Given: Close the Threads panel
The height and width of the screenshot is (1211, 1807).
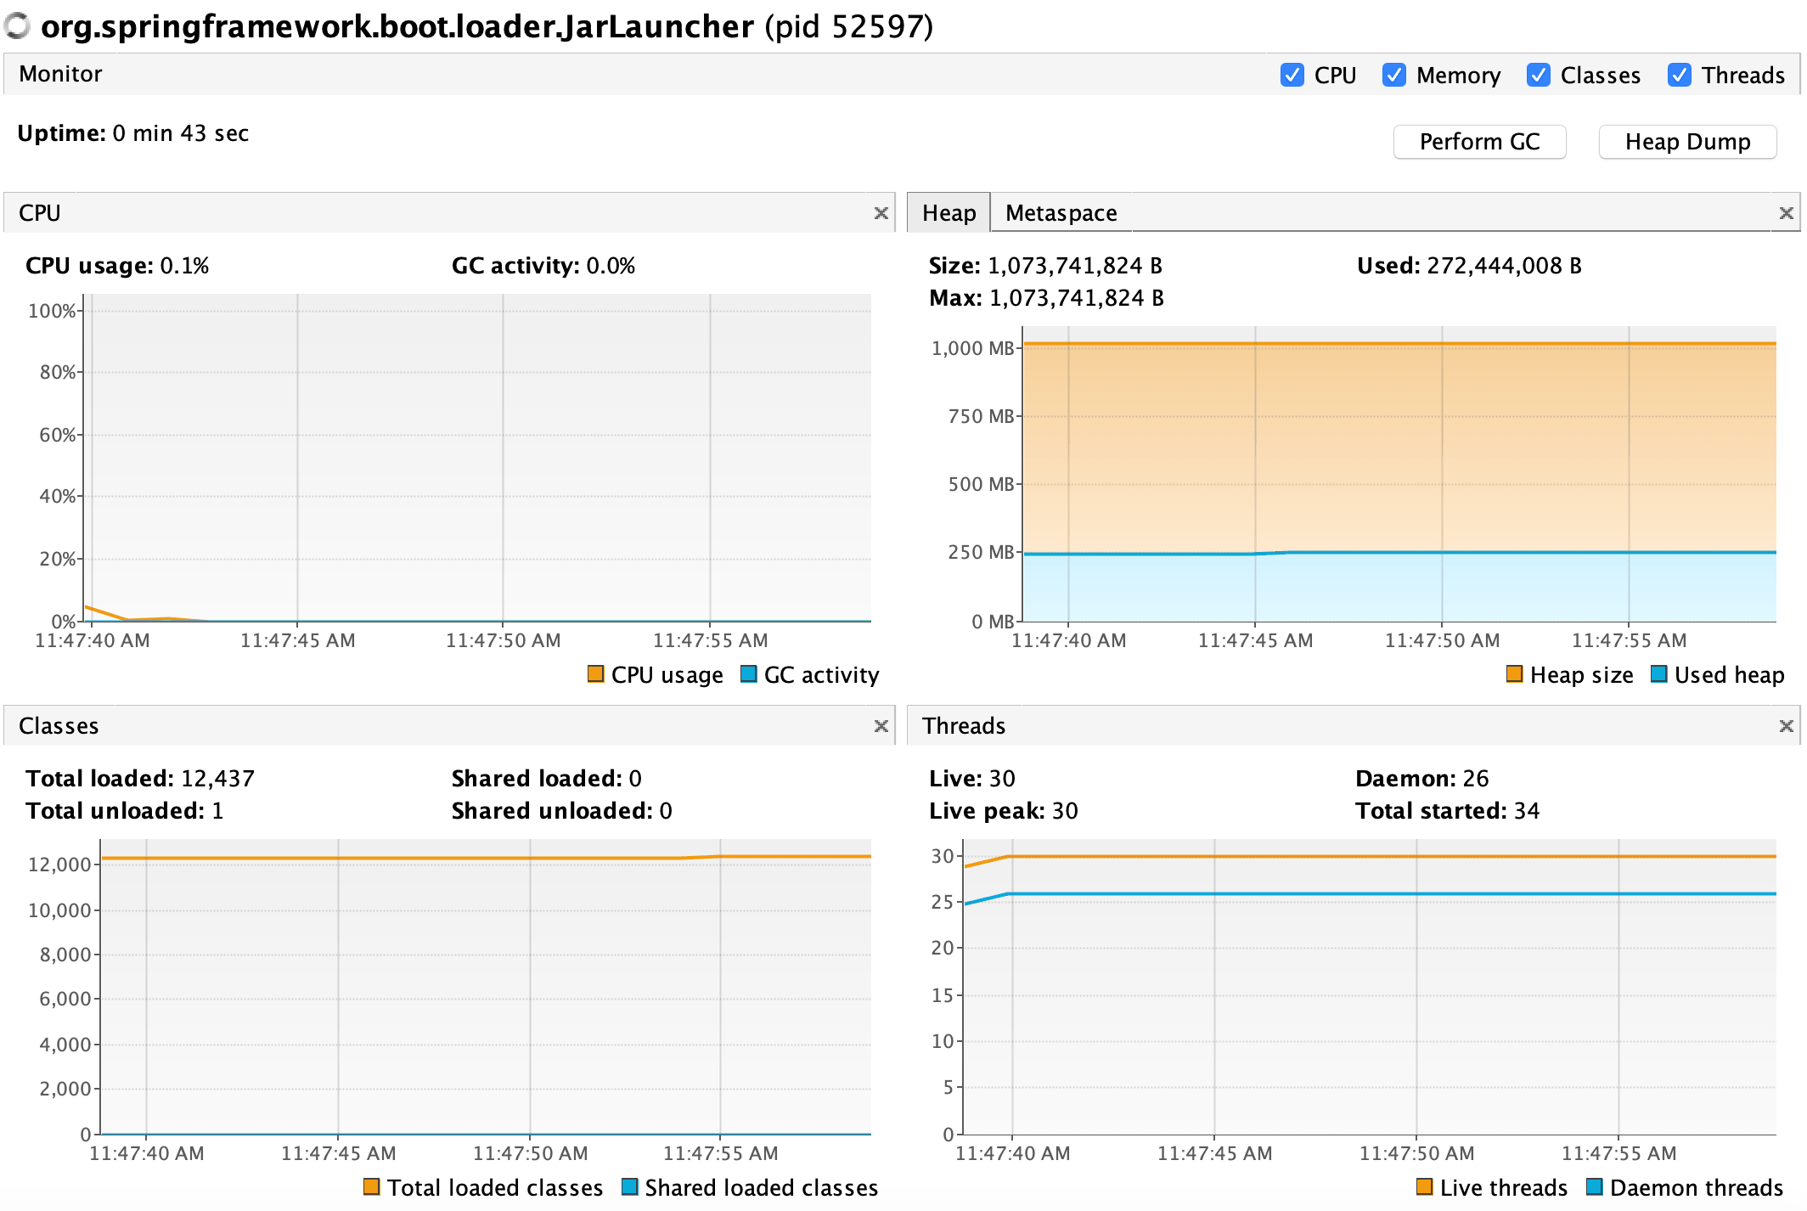Looking at the screenshot, I should (x=1787, y=726).
